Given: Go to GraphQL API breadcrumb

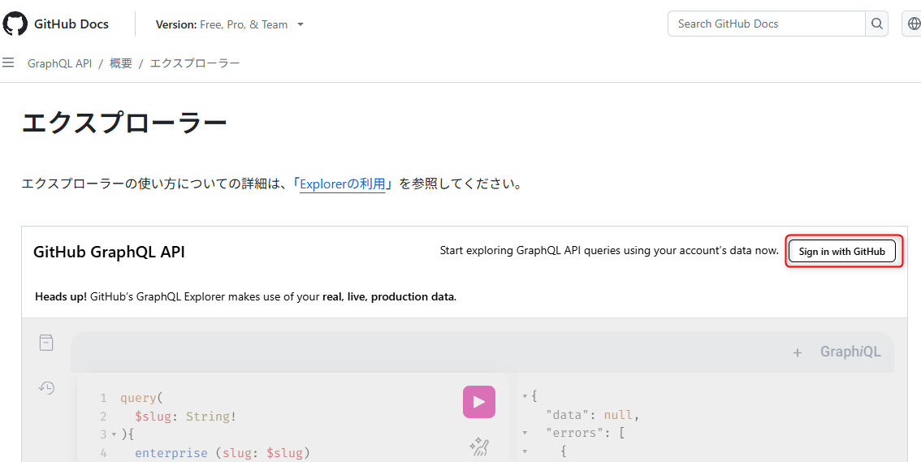Looking at the screenshot, I should coord(60,63).
